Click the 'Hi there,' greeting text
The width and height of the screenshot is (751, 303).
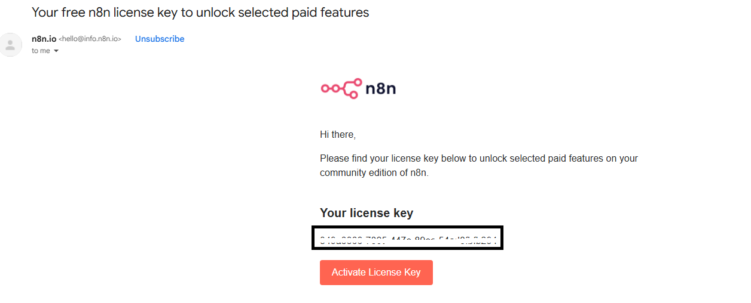(338, 135)
